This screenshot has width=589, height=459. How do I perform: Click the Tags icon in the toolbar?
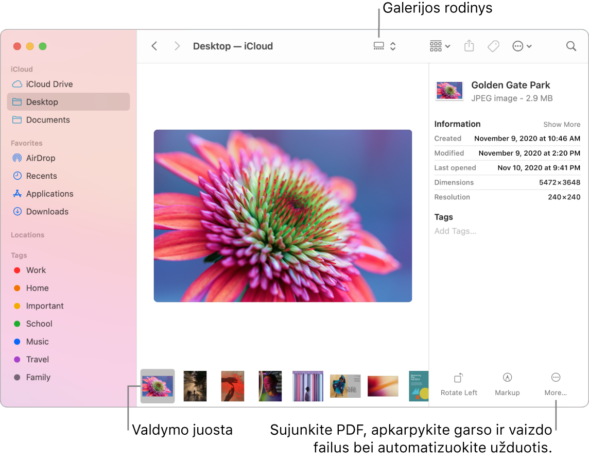point(493,46)
